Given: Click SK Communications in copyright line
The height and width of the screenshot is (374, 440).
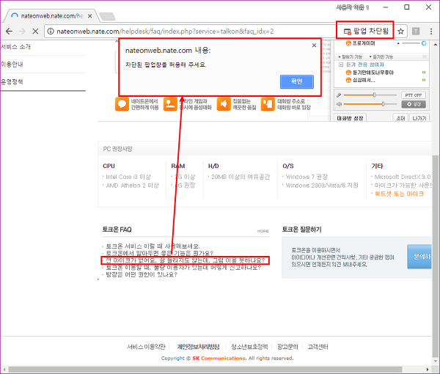Looking at the screenshot, I should point(219,359).
